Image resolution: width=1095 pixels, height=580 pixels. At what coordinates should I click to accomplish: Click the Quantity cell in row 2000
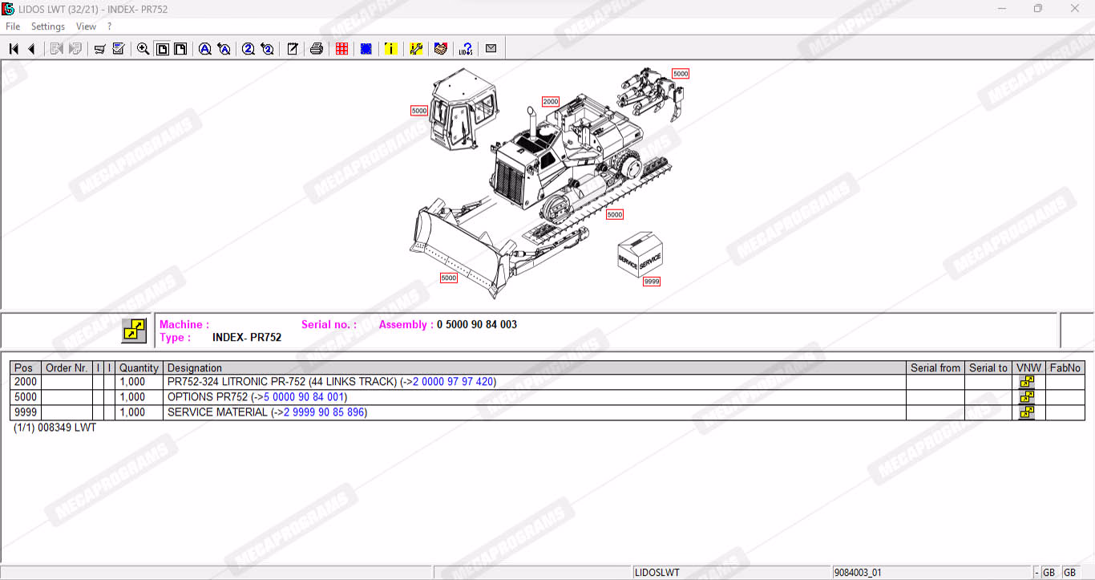coord(139,382)
